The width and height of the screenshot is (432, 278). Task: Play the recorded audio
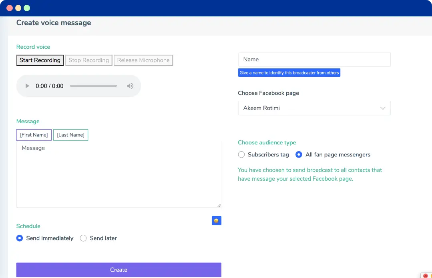click(x=27, y=86)
